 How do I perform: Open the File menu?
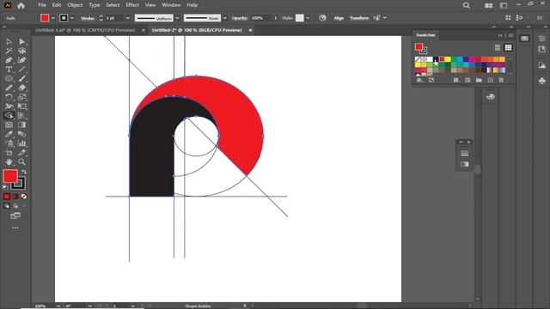pyautogui.click(x=42, y=5)
